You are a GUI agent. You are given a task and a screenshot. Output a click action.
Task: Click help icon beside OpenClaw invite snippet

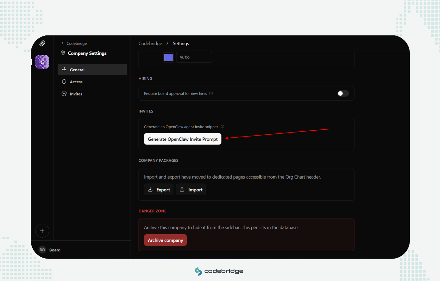[222, 127]
